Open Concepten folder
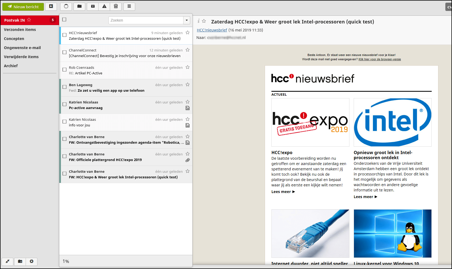The height and width of the screenshot is (269, 452). pyautogui.click(x=29, y=39)
